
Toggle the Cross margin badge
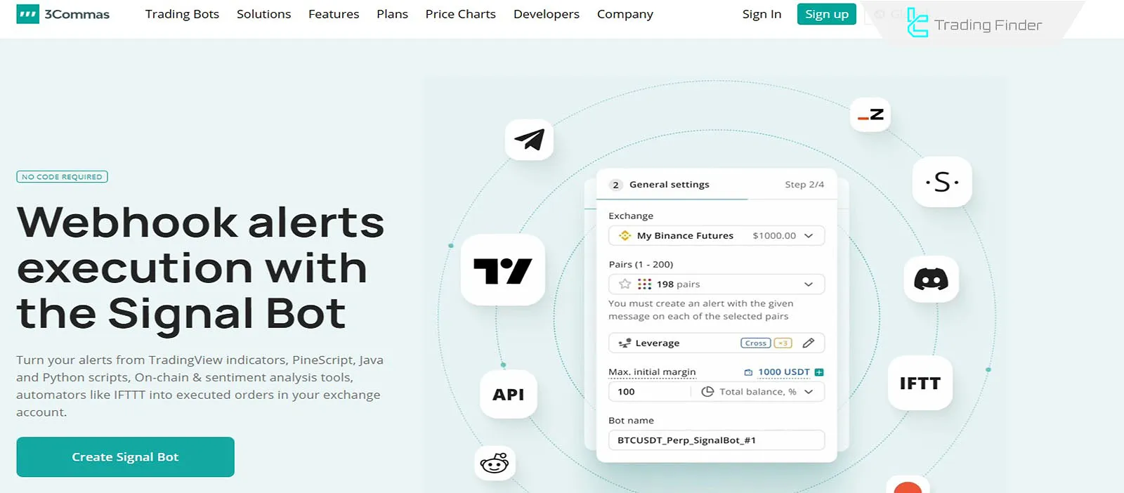(x=755, y=343)
